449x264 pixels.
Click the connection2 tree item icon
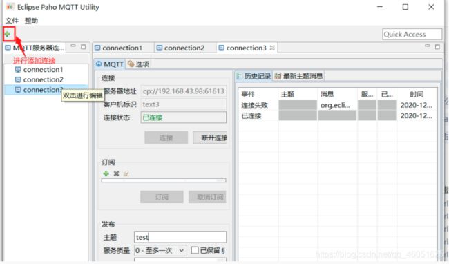18,79
